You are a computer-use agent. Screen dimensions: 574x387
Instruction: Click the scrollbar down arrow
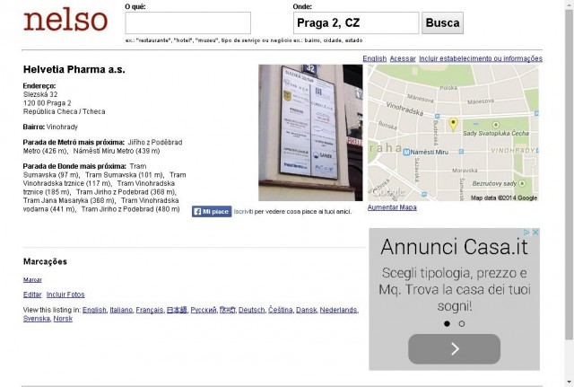click(x=570, y=383)
